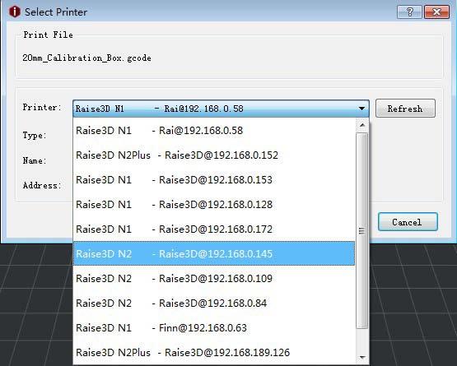Click the dropdown list scrollbar thumb

[362, 230]
